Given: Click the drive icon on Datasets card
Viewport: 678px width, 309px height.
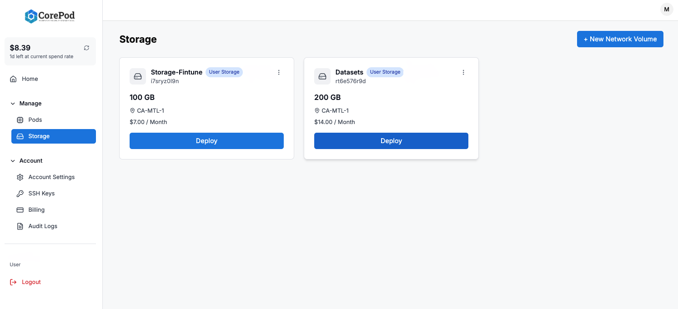Looking at the screenshot, I should (x=322, y=76).
